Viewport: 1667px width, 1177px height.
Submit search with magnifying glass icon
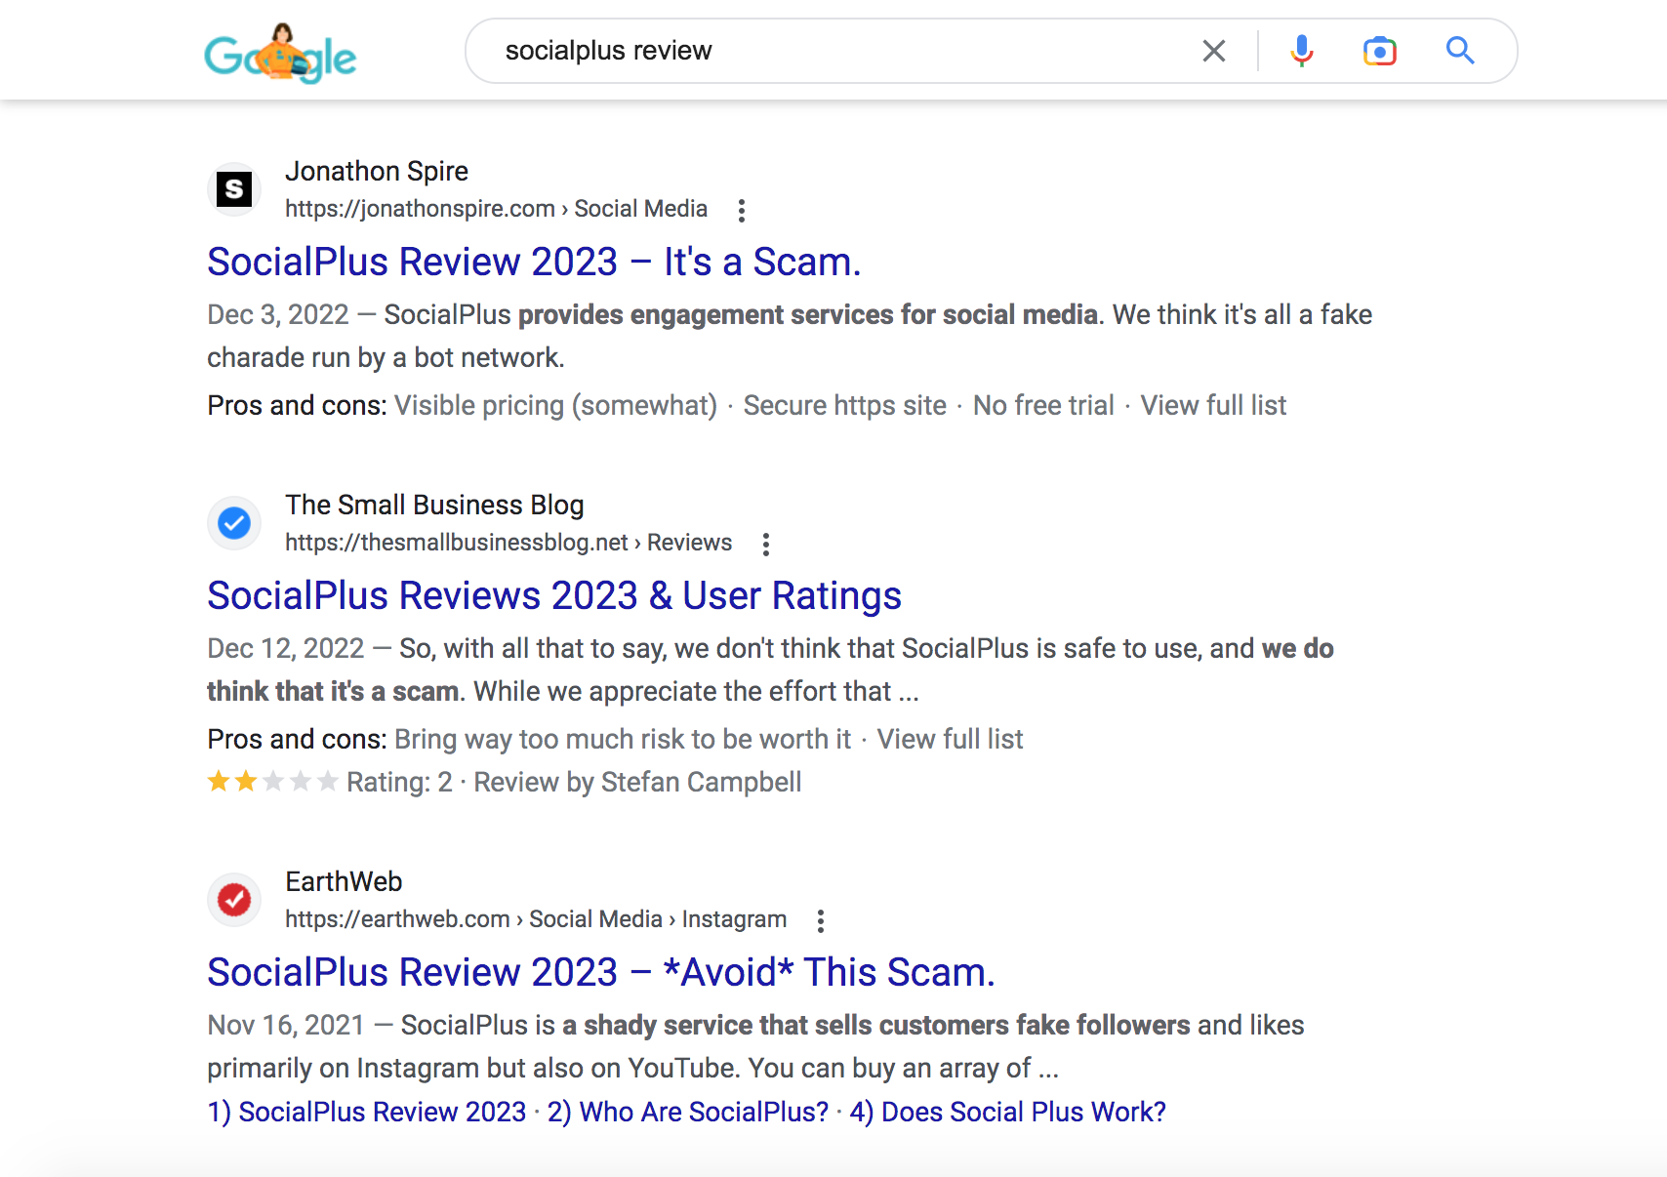click(x=1459, y=51)
